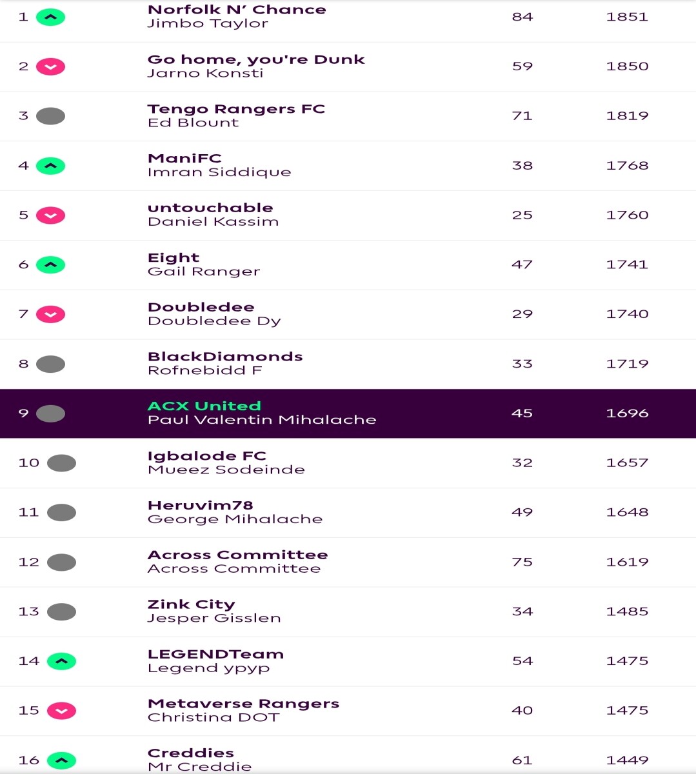This screenshot has width=696, height=774.
Task: Click gameweek score 71 for Tengo Rangers
Action: [522, 115]
